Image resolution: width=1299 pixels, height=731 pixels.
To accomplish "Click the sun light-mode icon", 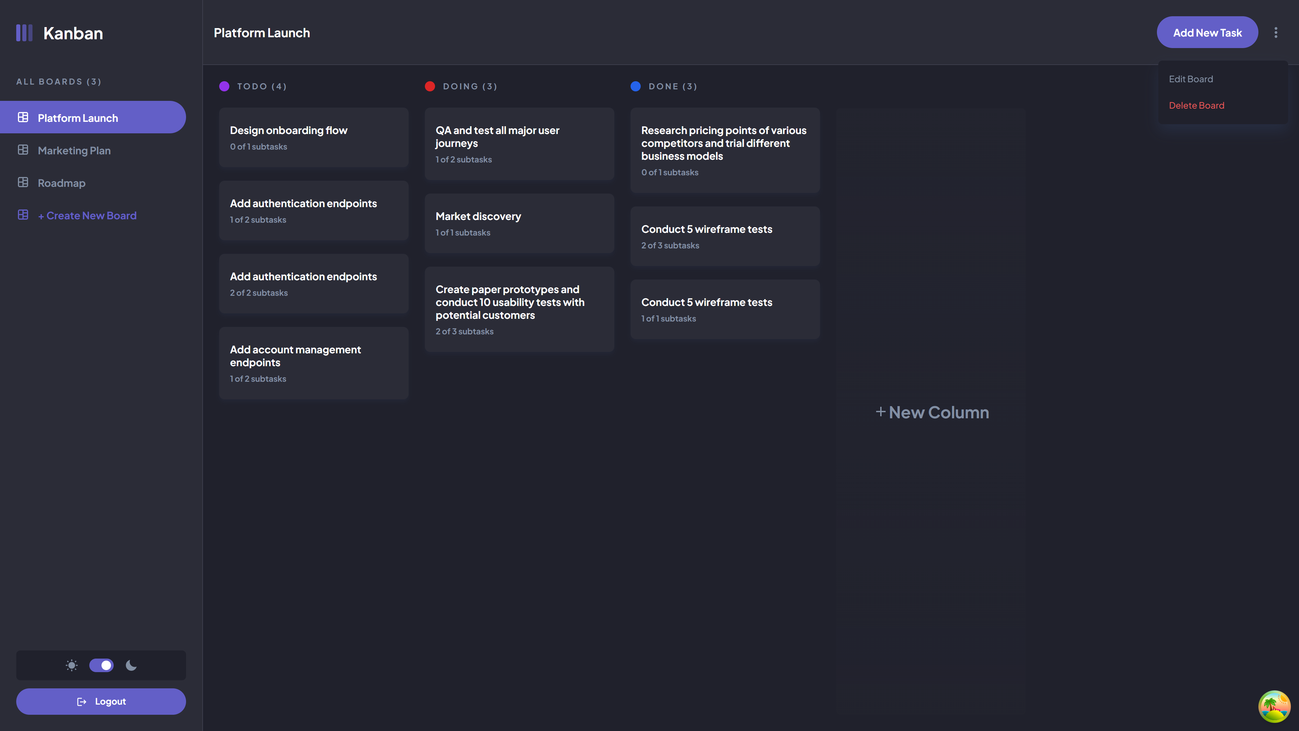I will (72, 665).
